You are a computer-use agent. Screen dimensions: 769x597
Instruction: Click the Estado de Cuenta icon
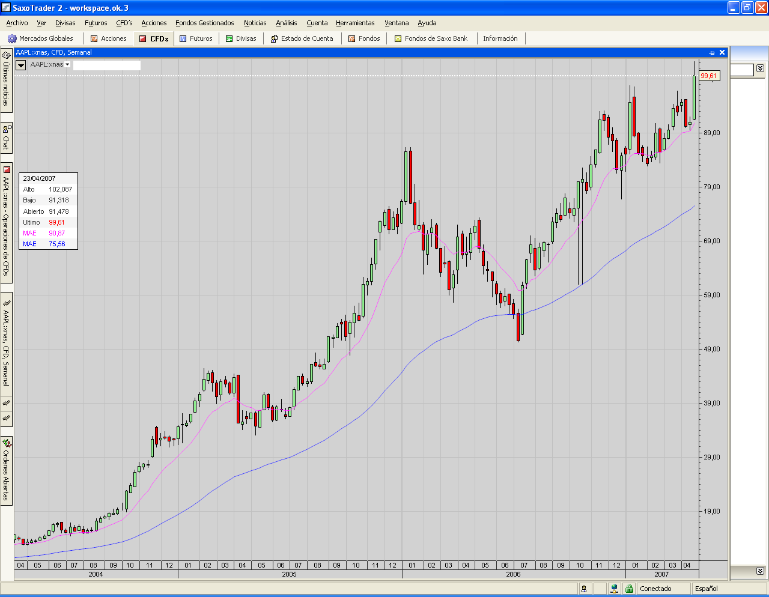[274, 38]
